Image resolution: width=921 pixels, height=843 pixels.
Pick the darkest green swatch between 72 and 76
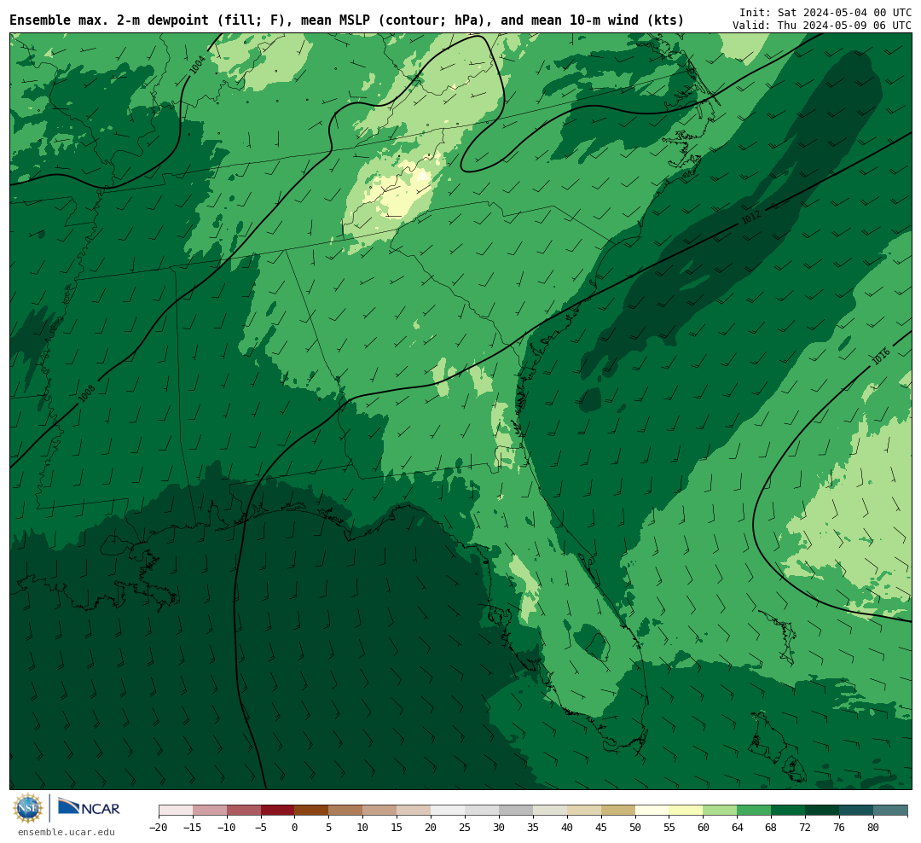tap(823, 811)
